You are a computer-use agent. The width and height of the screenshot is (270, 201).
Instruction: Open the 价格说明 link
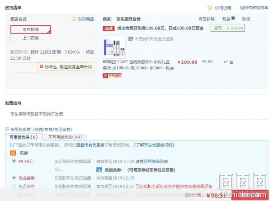[223, 8]
